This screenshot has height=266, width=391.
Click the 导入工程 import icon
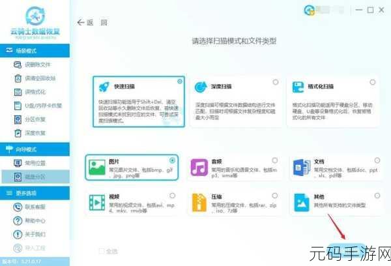[x=18, y=248]
